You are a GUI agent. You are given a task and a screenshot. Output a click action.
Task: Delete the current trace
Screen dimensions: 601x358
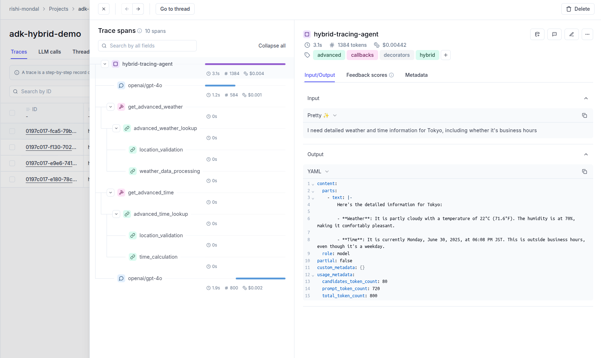click(578, 9)
